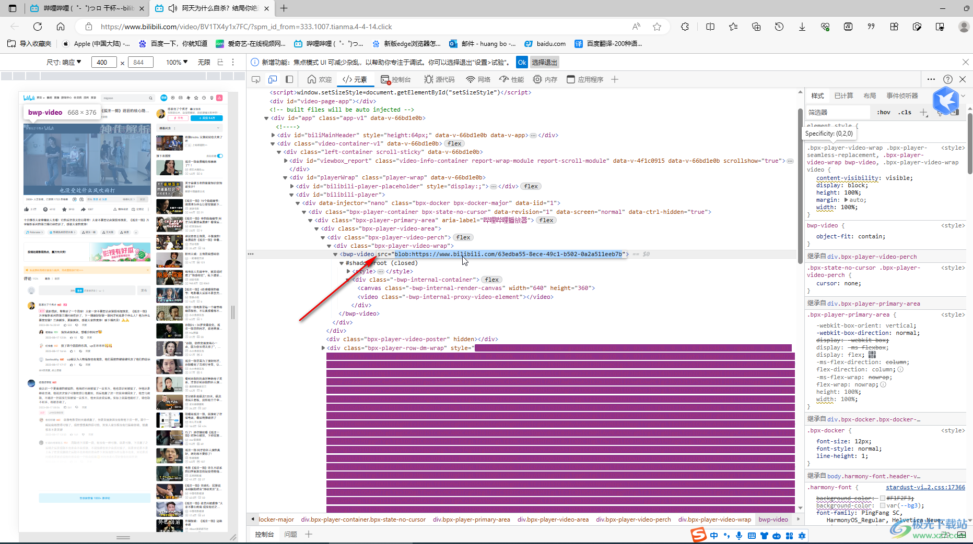
Task: Open the stardust-vi…2.css:17366 source link
Action: [x=925, y=487]
